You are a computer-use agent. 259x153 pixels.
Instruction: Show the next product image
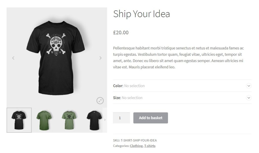click(x=100, y=58)
